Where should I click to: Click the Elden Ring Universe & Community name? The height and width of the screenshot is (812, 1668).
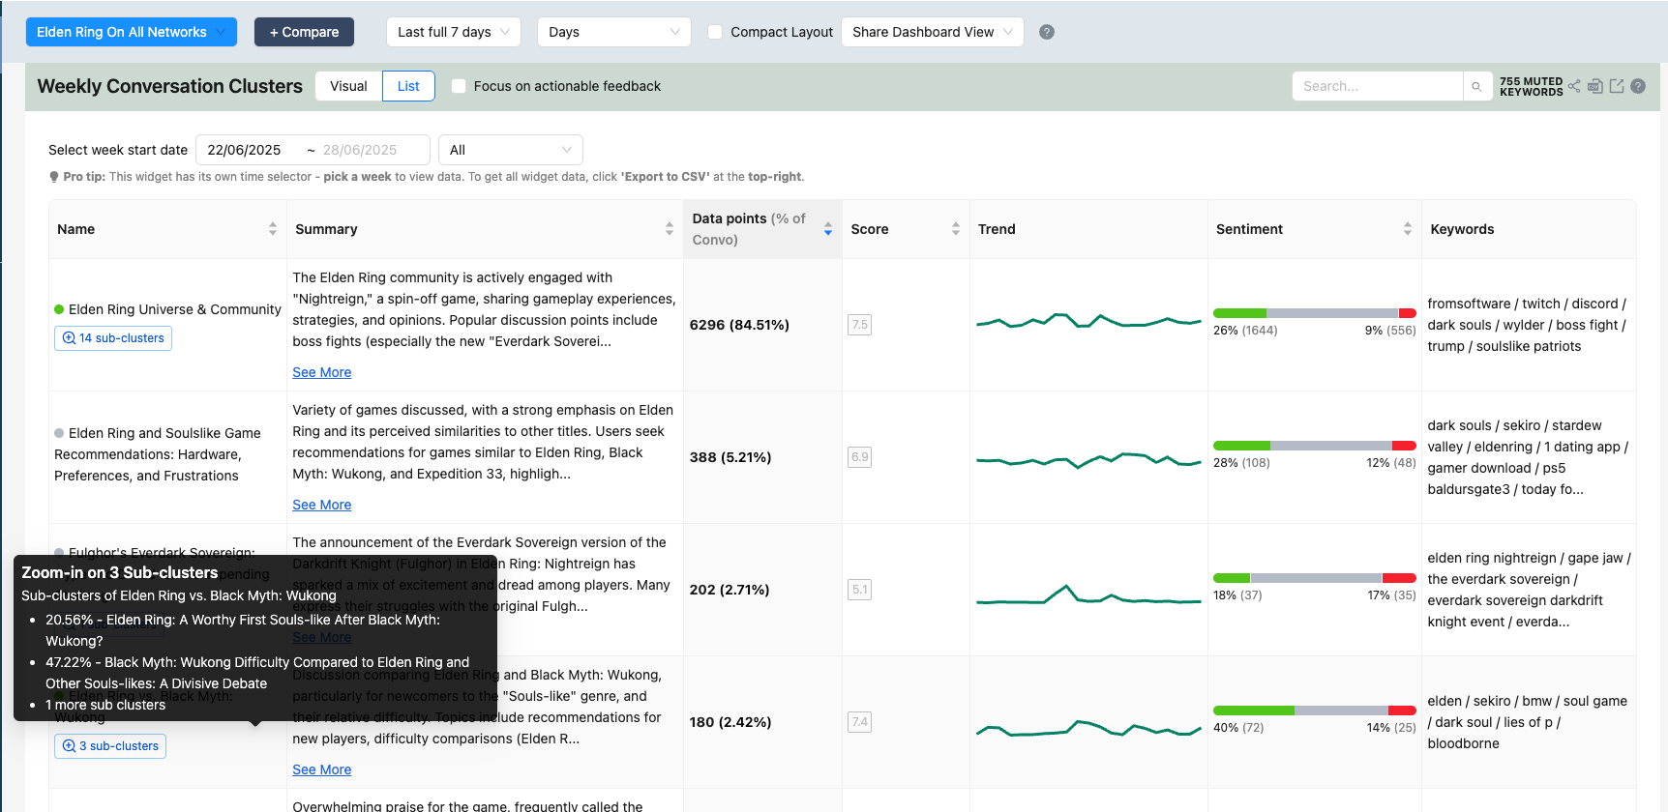[x=175, y=309]
